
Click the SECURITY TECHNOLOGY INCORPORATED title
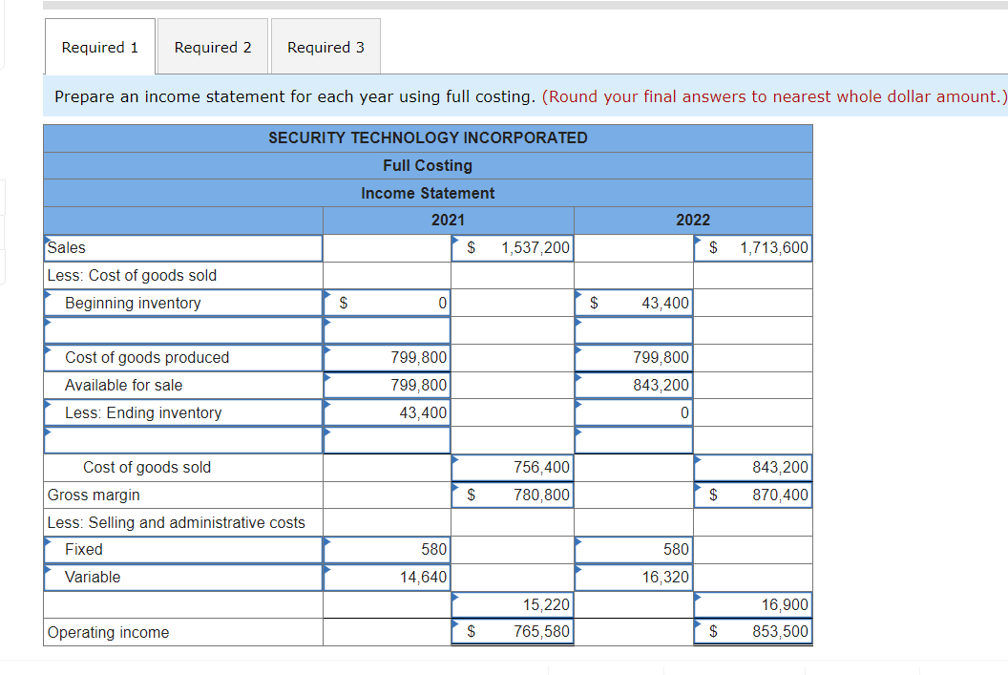[429, 138]
